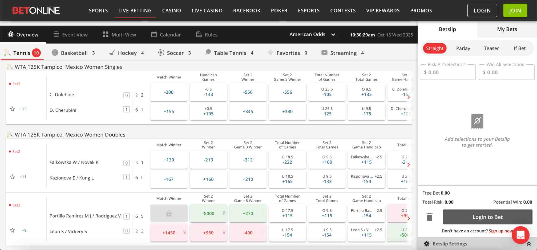This screenshot has width=537, height=250.
Task: Click the JOIN button
Action: pos(515,10)
